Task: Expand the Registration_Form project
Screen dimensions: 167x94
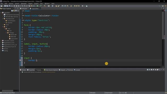Action: point(1,43)
